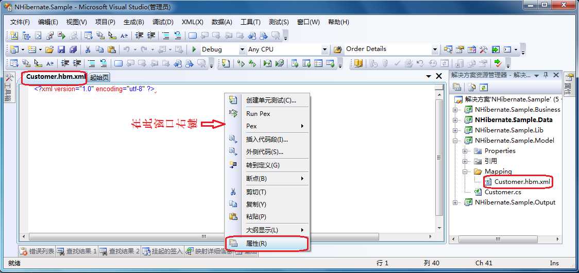Click Solution Explorer Show All Files icon

pyautogui.click(x=472, y=87)
